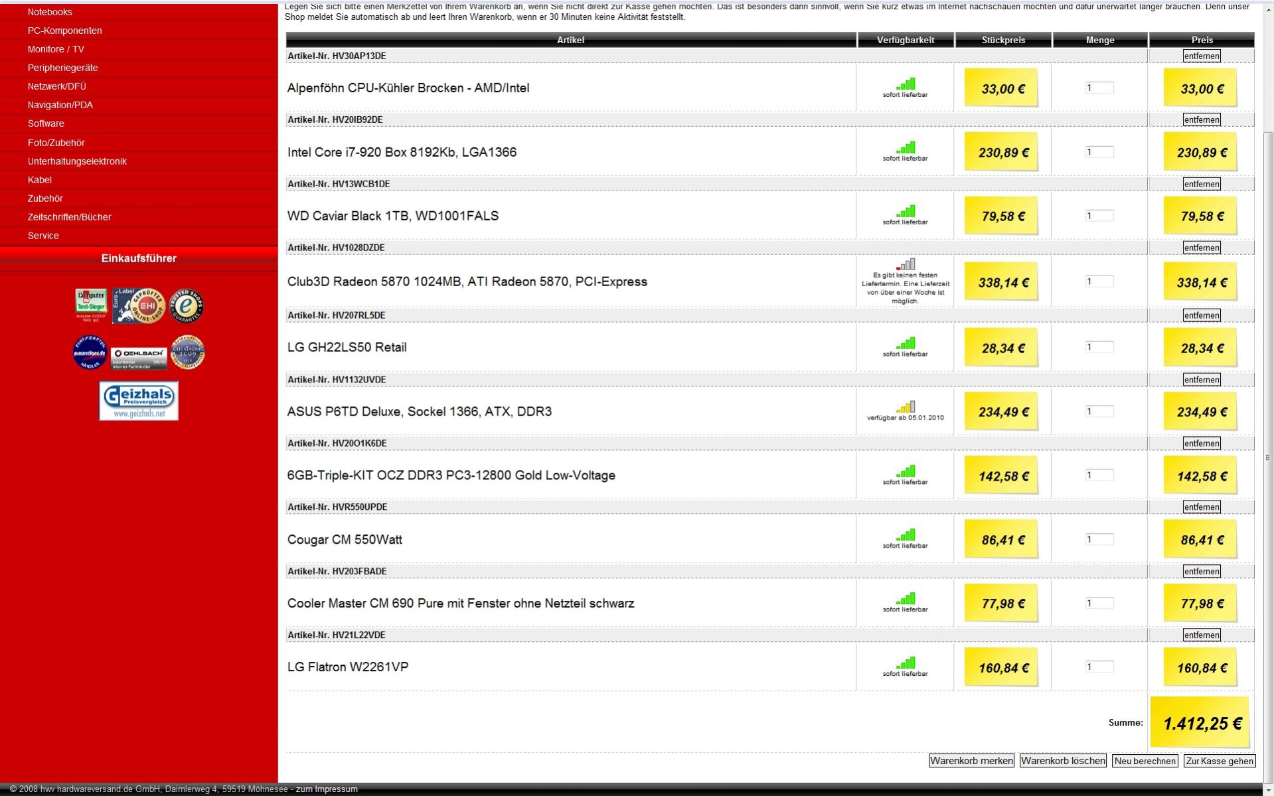Open the Navigation/PDA category
The width and height of the screenshot is (1274, 796).
(x=60, y=105)
